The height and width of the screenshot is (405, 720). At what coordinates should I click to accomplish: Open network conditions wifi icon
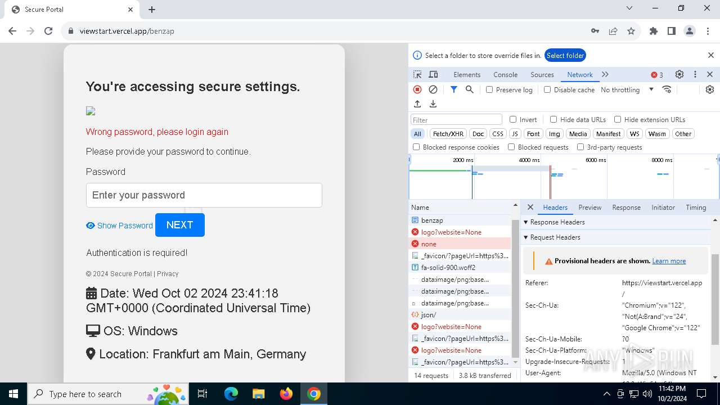[x=667, y=89]
